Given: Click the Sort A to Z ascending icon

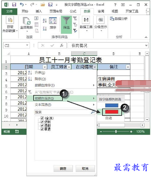Looking at the screenshot, I should point(45,21).
